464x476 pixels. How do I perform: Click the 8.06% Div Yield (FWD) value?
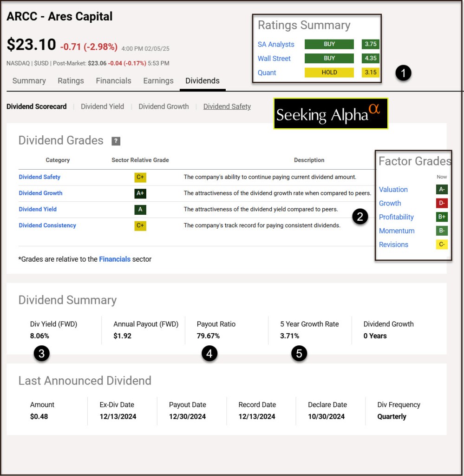pos(39,336)
